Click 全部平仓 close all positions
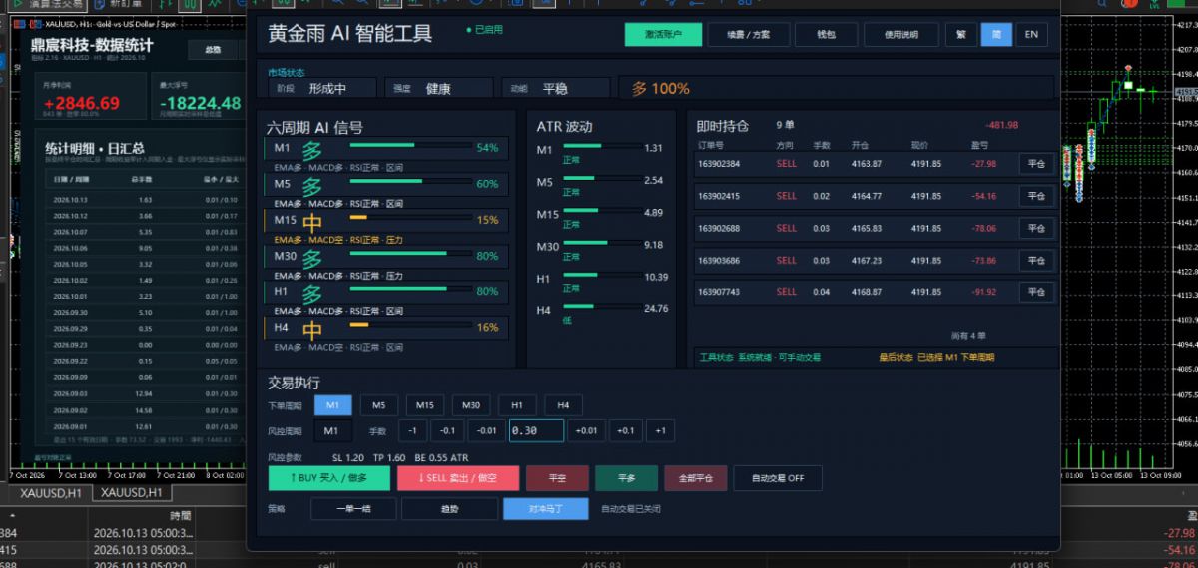This screenshot has height=568, width=1198. click(x=695, y=478)
